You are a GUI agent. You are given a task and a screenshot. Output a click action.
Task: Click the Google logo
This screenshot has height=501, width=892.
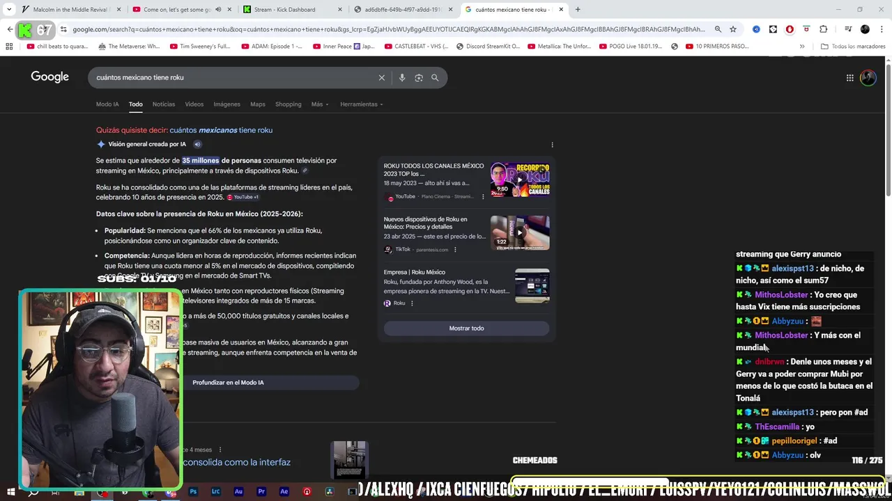click(x=49, y=77)
